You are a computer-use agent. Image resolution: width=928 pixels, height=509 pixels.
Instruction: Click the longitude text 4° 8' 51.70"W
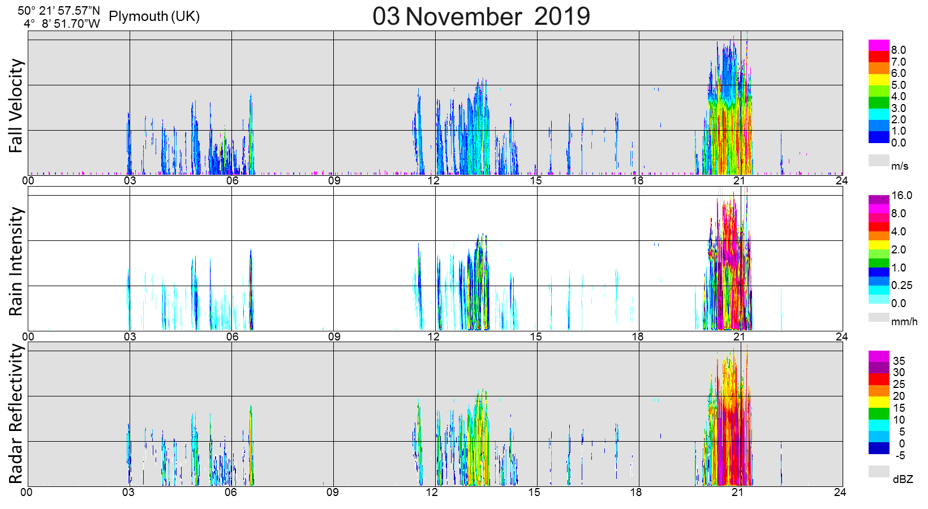click(x=62, y=24)
